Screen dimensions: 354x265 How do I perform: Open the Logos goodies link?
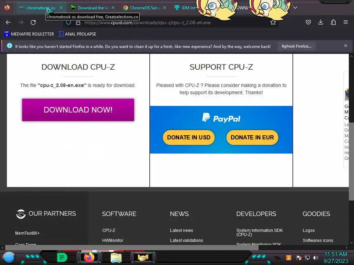point(309,230)
